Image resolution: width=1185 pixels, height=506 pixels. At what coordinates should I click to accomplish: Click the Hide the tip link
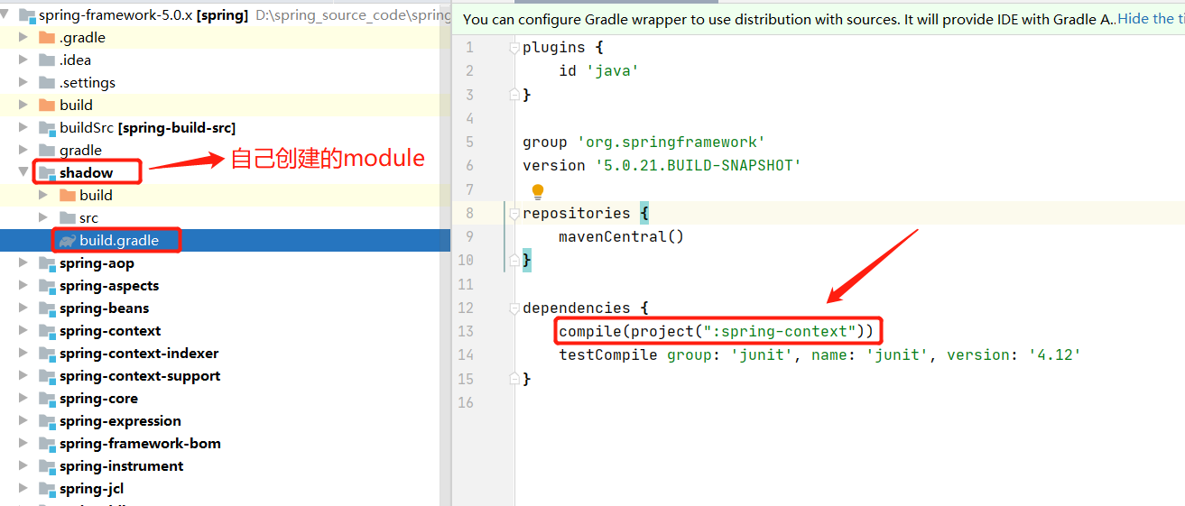[1151, 18]
